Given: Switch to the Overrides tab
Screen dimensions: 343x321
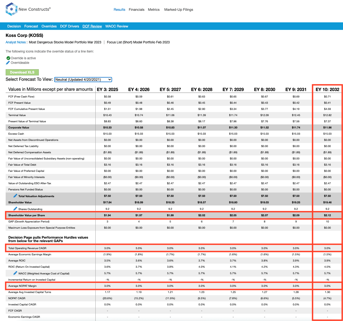Looking at the screenshot, I should 49,26.
